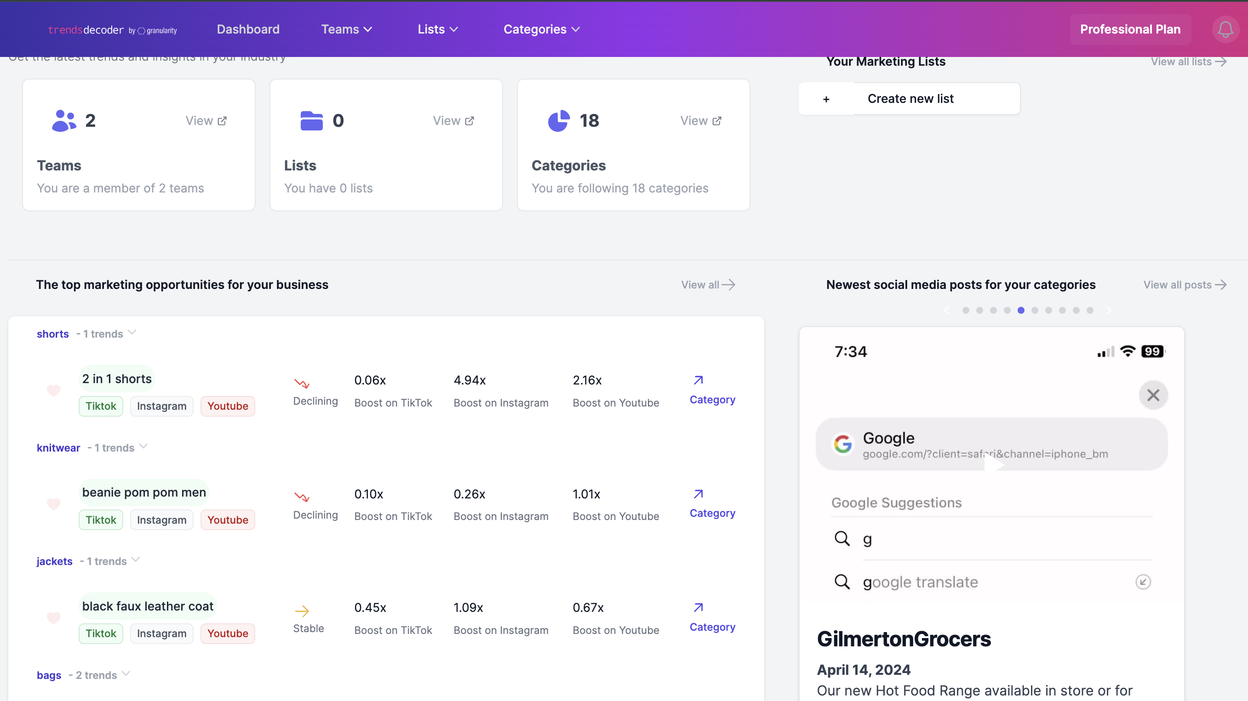Image resolution: width=1248 pixels, height=701 pixels.
Task: Open the shorts category link
Action: 53,334
